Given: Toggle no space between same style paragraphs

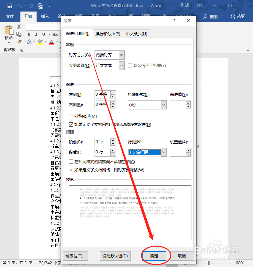Looking at the screenshot, I should 71,162.
